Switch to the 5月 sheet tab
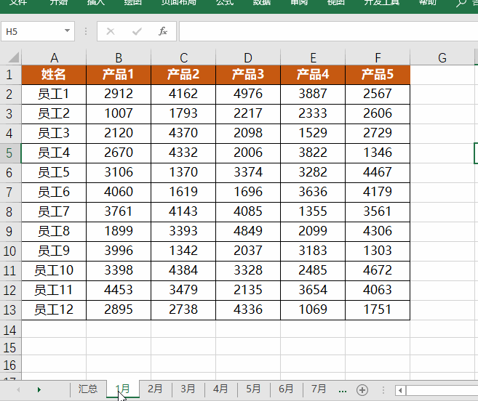The image size is (478, 401). coord(253,389)
